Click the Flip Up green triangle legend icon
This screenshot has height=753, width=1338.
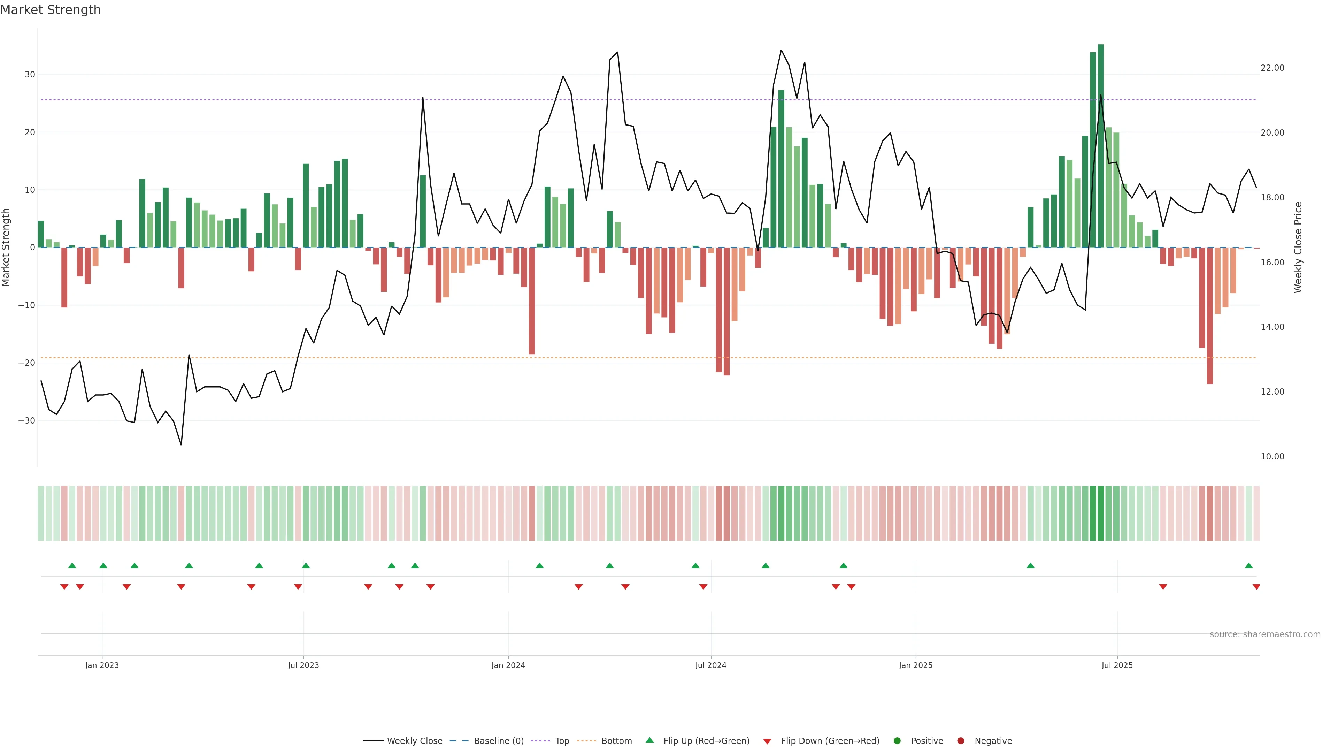649,740
